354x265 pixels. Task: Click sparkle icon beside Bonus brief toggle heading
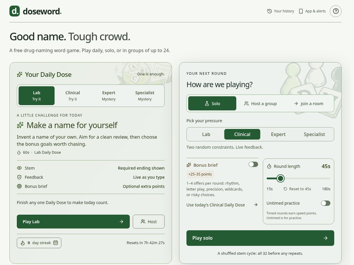189,165
